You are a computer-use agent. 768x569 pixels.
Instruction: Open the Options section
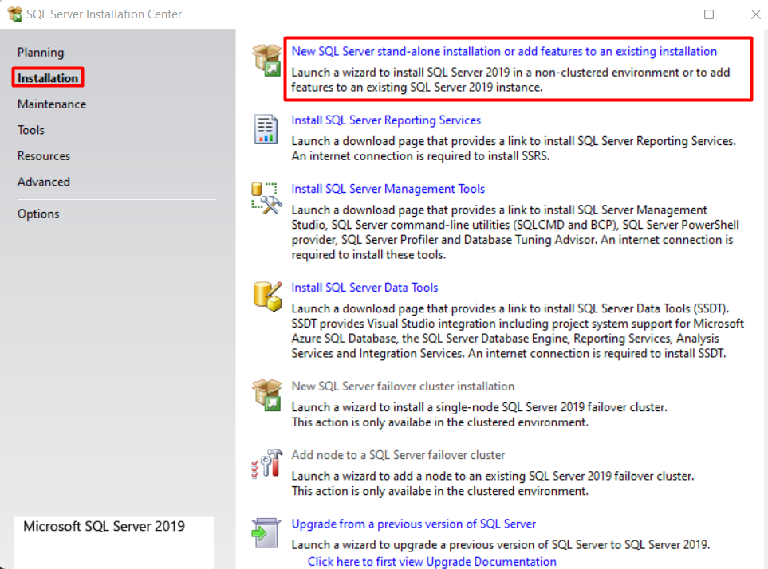click(38, 214)
